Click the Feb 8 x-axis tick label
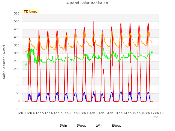The width and height of the screenshot is (175, 131). pyautogui.click(x=67, y=113)
